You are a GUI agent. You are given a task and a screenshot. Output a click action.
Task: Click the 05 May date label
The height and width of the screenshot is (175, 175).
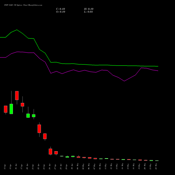pos(83,166)
